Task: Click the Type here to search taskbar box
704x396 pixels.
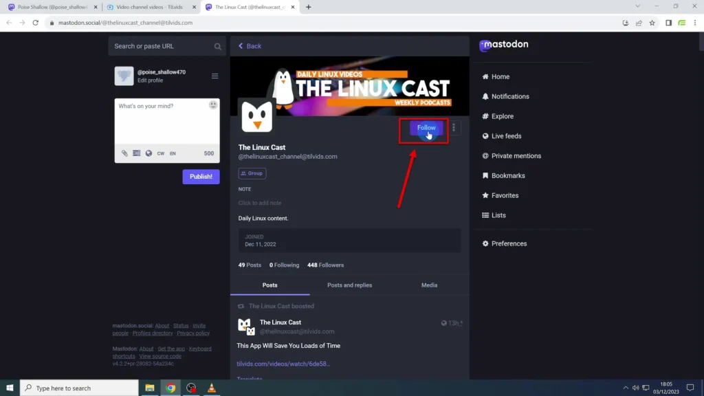Action: click(x=79, y=388)
